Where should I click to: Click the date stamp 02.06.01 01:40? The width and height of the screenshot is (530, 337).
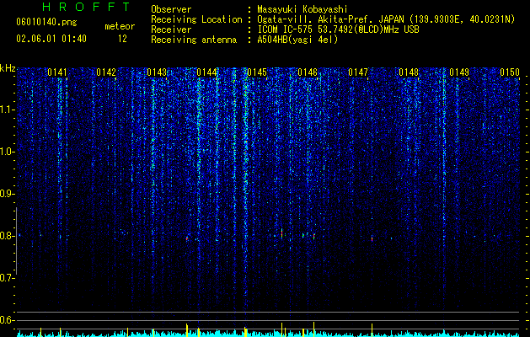pyautogui.click(x=51, y=39)
